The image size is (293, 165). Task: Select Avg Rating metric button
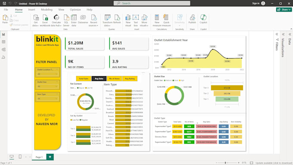[x=130, y=78]
